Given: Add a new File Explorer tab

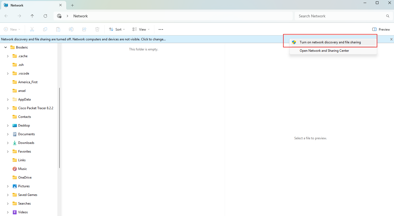Looking at the screenshot, I should click(72, 5).
